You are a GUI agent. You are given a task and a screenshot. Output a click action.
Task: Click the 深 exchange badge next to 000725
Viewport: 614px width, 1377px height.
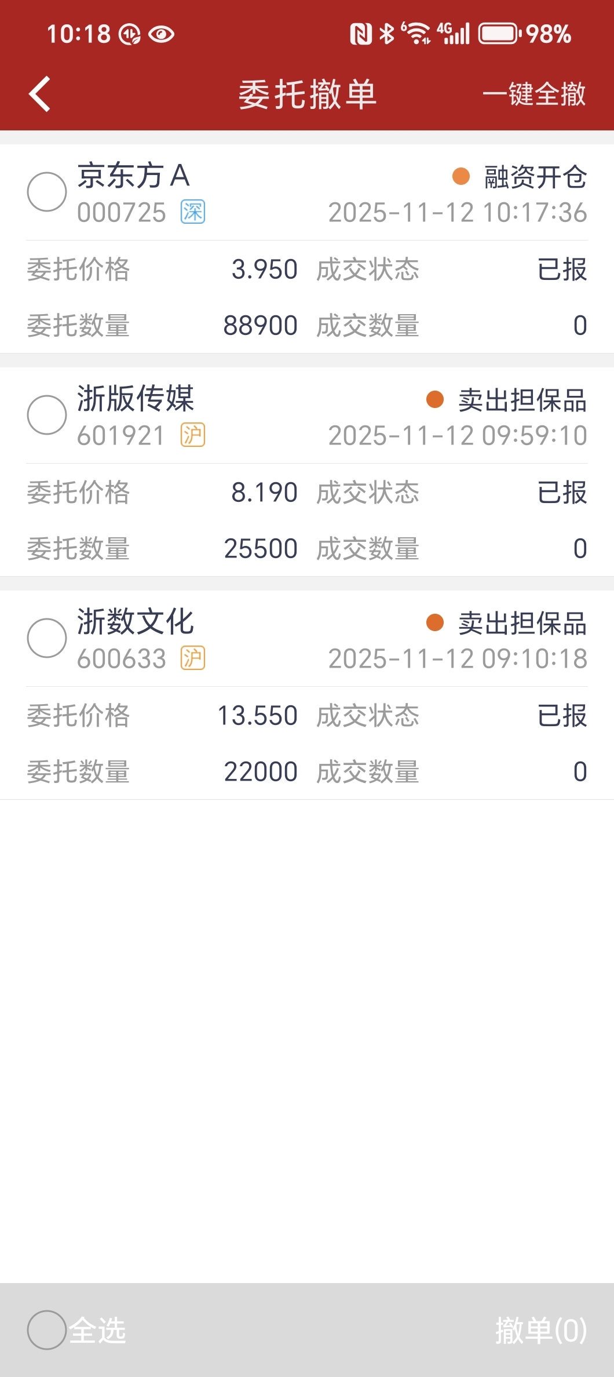193,212
